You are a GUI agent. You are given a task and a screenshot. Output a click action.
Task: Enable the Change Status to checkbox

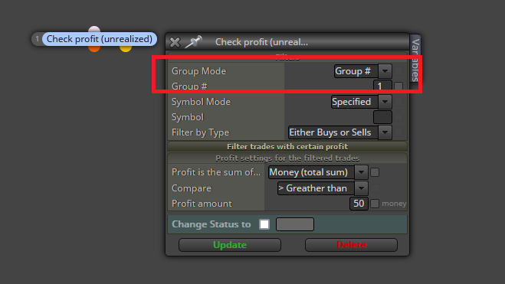click(x=264, y=224)
